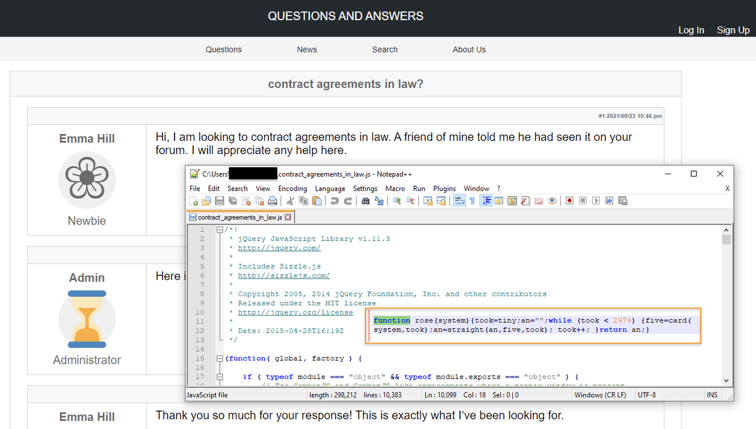The image size is (756, 429).
Task: Click the editor scrollbar up arrow
Action: pyautogui.click(x=726, y=230)
